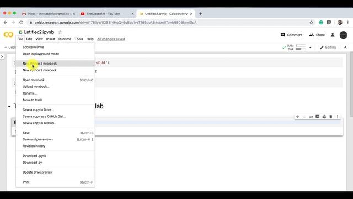Click the Colab CO logo
The image size is (353, 199).
click(9, 34)
